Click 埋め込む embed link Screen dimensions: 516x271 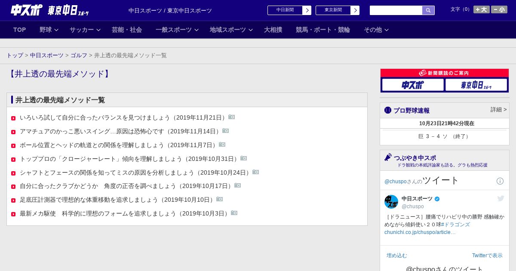coord(396,256)
